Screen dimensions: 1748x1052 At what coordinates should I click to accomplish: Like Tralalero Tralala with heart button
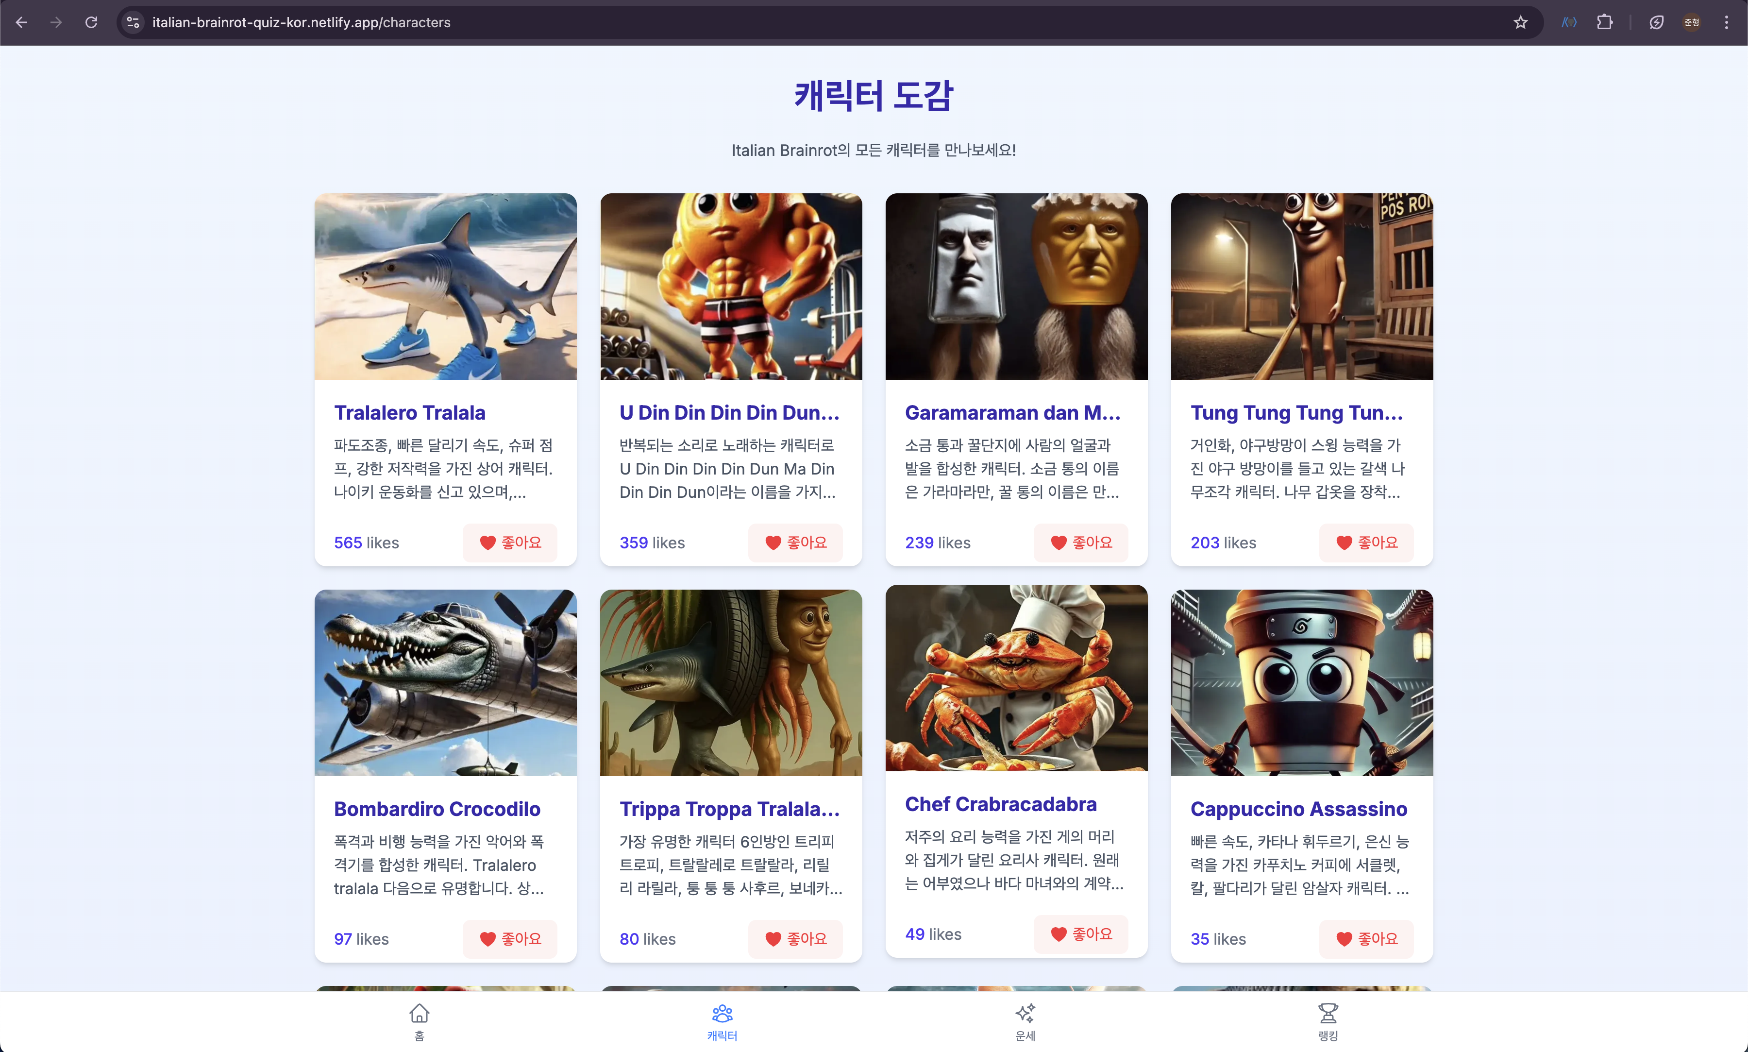click(509, 543)
